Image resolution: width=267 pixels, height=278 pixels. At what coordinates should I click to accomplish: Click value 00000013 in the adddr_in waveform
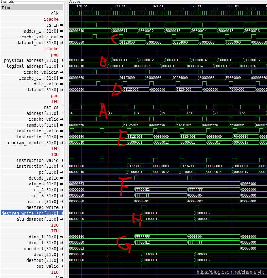click(x=173, y=31)
